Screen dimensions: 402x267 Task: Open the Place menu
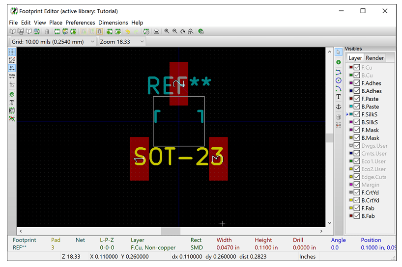(x=56, y=23)
